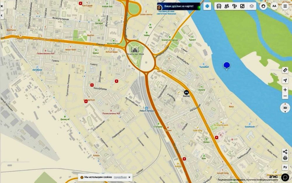Image resolution: width=292 pixels, height=183 pixels.
Task: Select the Турист marker
Action: tap(192, 37)
